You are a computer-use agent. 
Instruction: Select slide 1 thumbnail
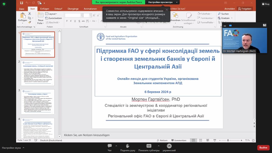point(38,44)
